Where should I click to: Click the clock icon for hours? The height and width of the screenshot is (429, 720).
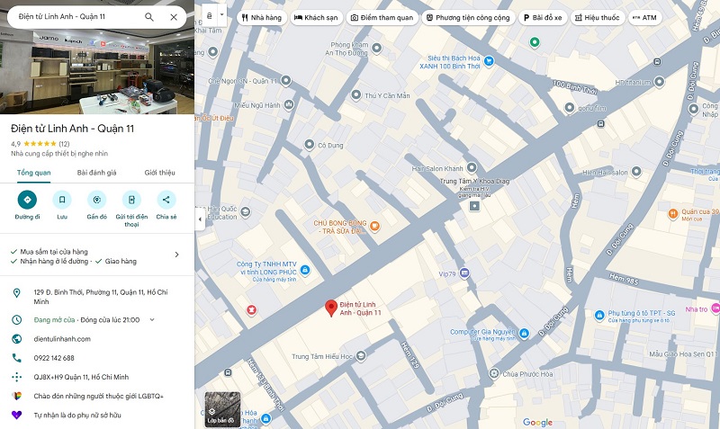point(16,320)
